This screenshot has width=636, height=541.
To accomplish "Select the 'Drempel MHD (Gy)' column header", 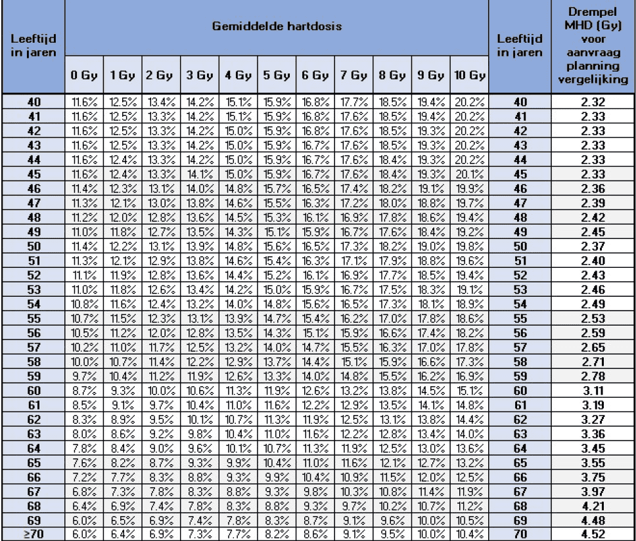I will pos(593,45).
